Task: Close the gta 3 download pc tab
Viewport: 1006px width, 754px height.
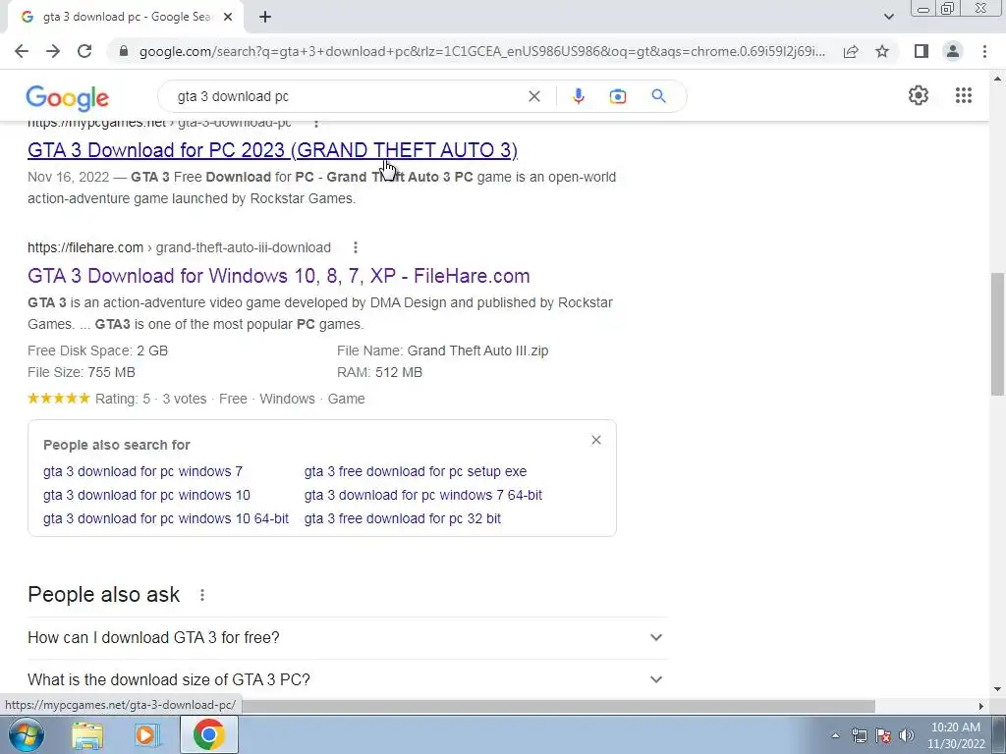Action: click(x=228, y=17)
